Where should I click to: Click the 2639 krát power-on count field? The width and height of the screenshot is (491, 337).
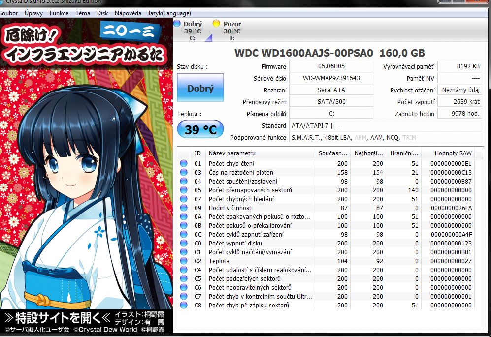click(x=459, y=102)
